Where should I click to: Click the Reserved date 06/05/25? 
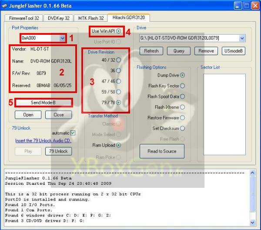(x=62, y=85)
